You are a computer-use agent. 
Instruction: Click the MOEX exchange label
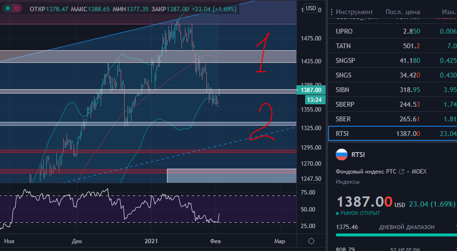pos(419,172)
